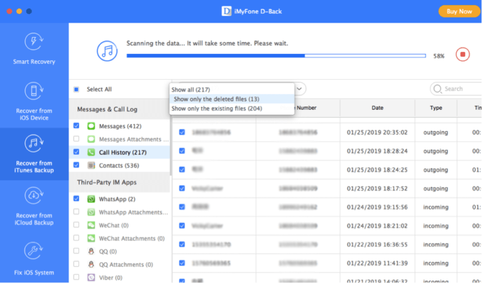Click the date 01/22/2019 16:36:55

[x=377, y=245]
